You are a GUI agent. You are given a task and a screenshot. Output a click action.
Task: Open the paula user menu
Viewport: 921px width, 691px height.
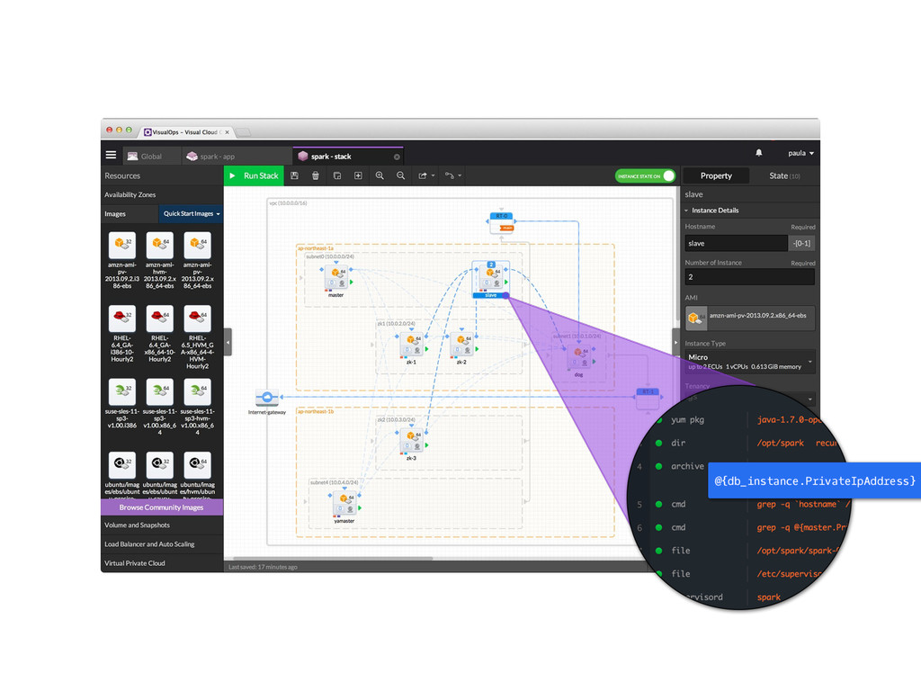tap(800, 153)
